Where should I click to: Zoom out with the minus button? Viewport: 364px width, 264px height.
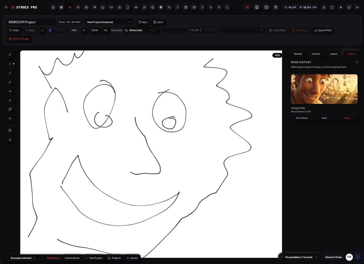pos(42,30)
